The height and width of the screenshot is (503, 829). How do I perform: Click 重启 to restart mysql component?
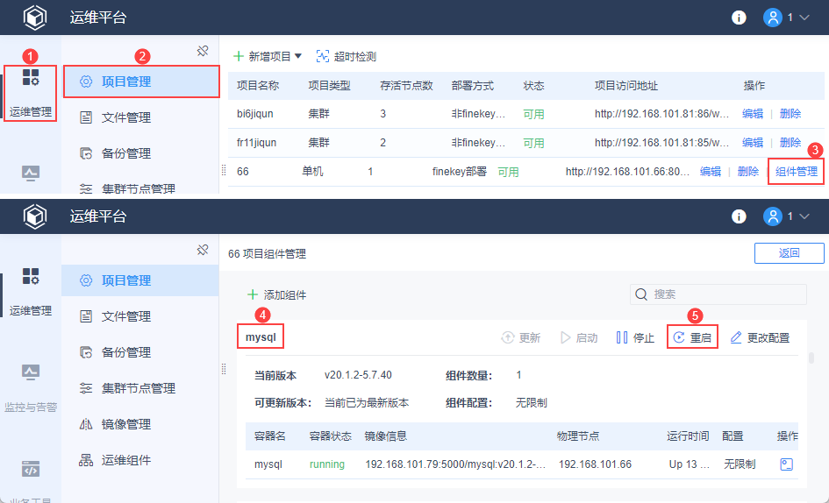(693, 337)
